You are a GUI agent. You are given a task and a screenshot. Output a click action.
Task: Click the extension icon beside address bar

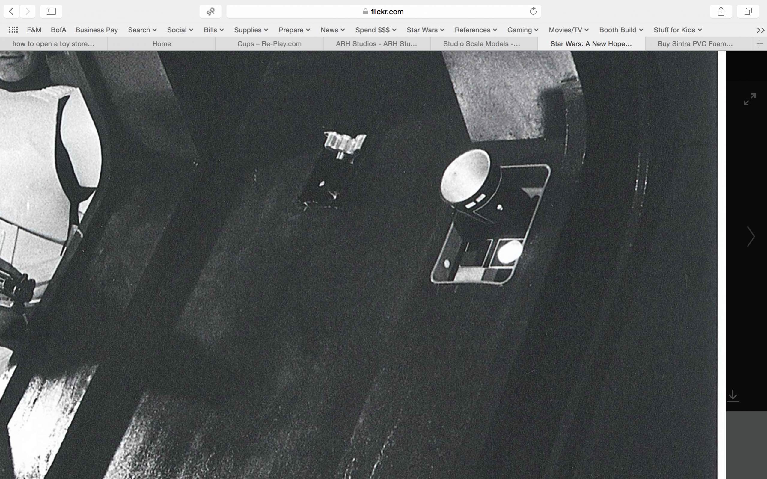(x=210, y=11)
